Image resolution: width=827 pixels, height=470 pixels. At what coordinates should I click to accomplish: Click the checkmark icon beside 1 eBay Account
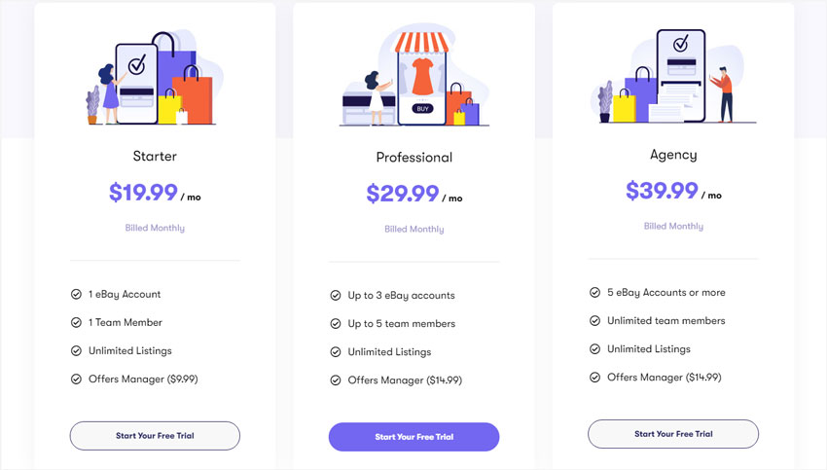[77, 294]
